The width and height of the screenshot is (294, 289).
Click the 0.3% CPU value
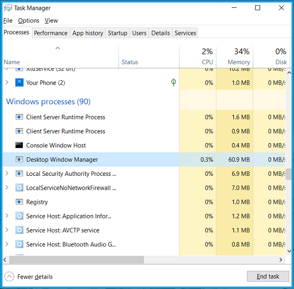[207, 160]
